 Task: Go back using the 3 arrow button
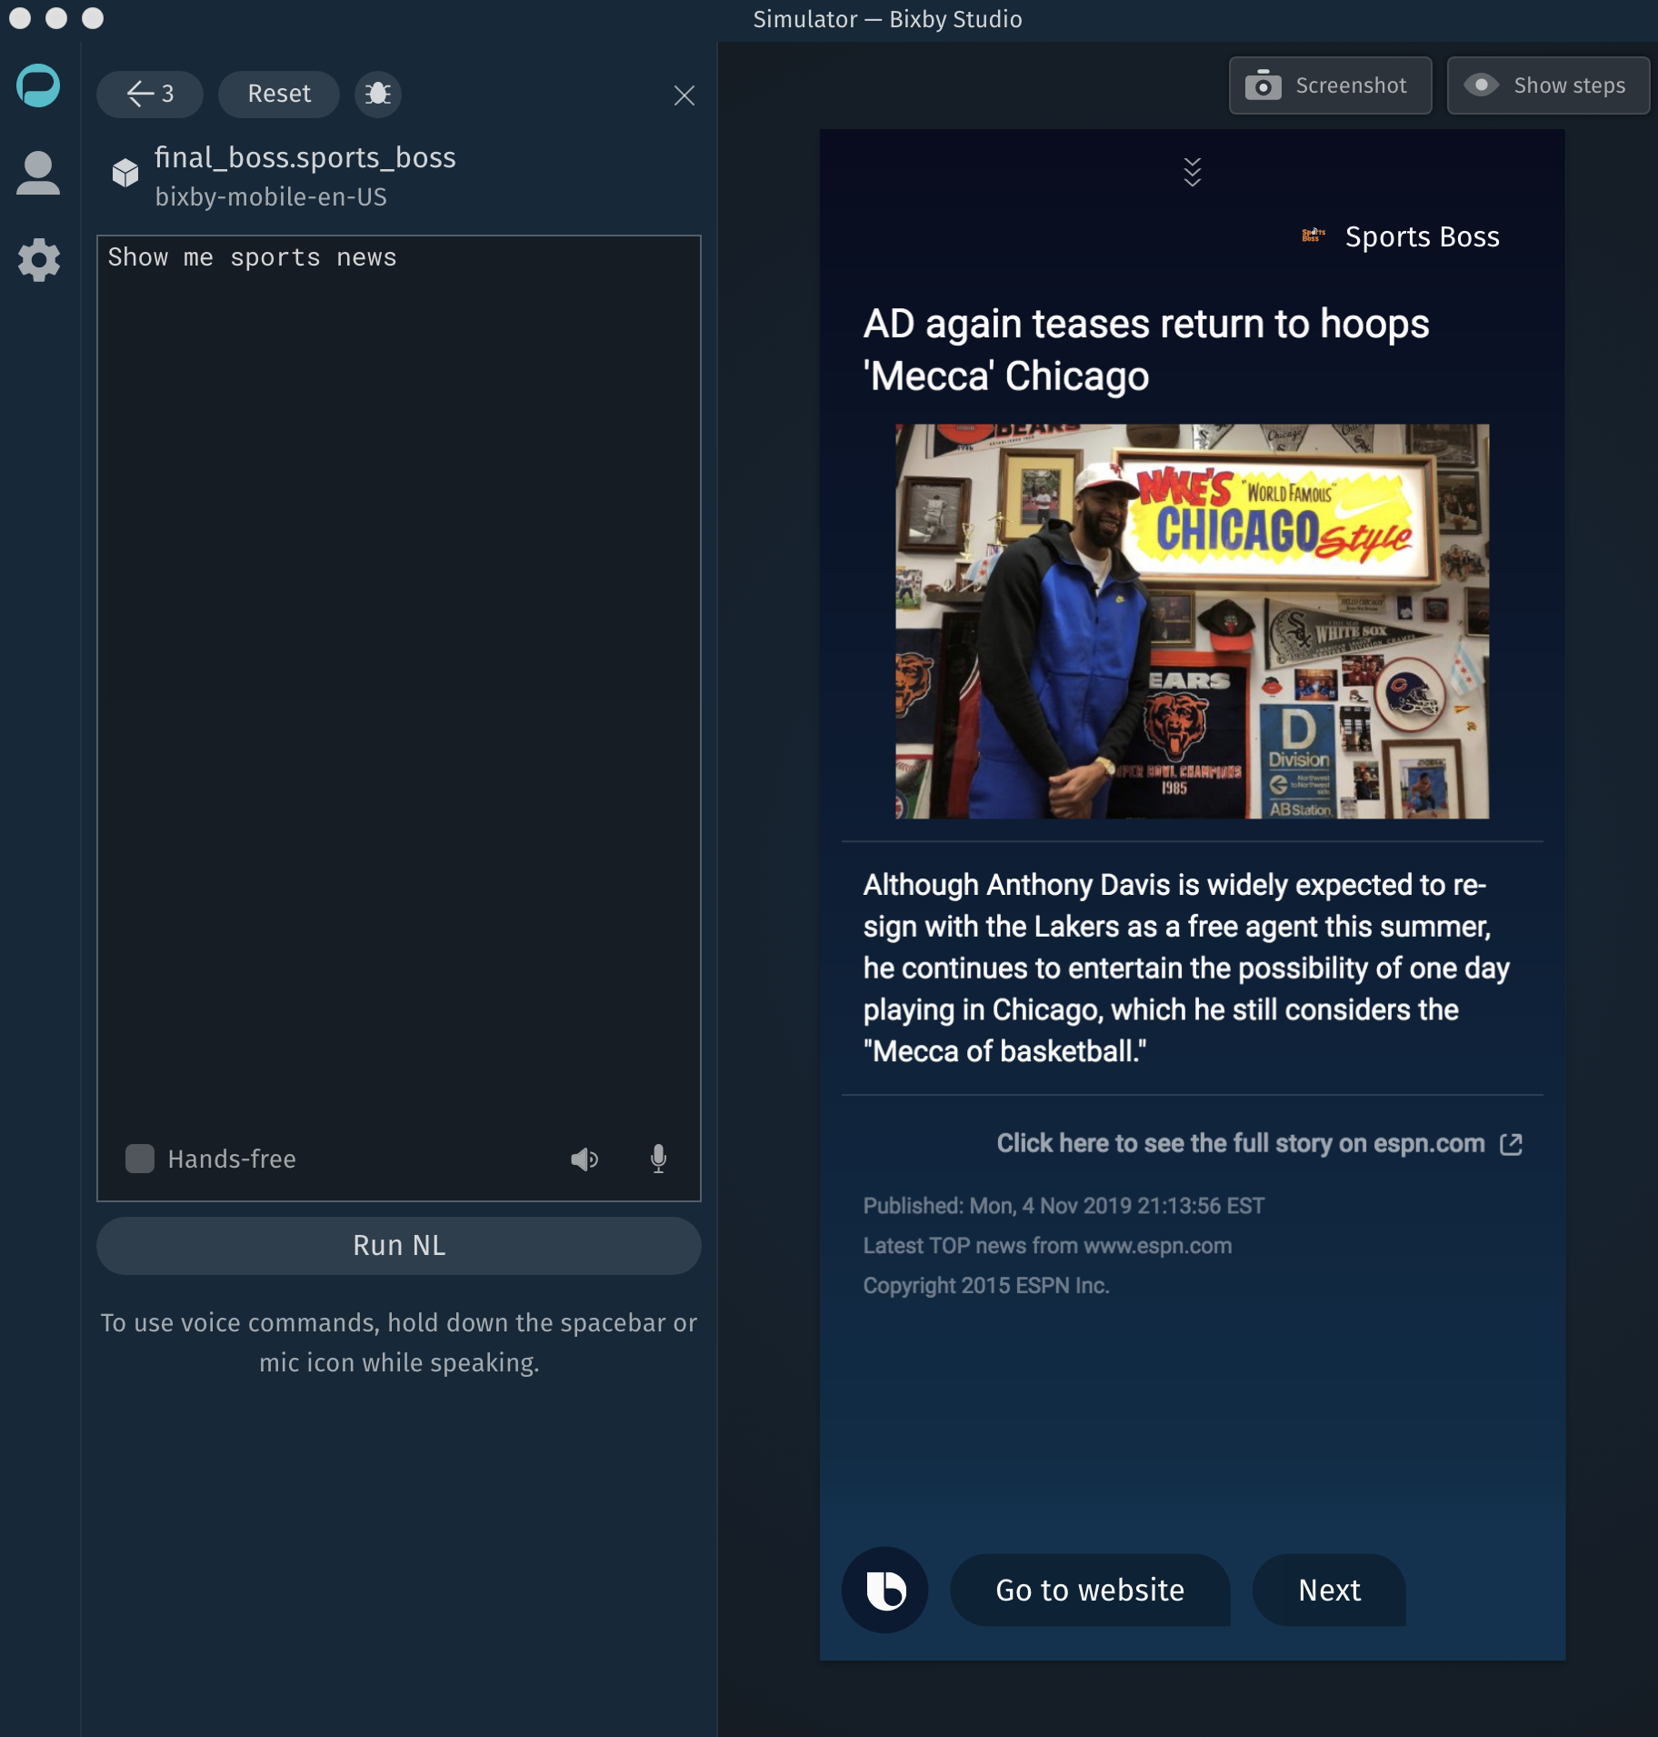coord(150,94)
